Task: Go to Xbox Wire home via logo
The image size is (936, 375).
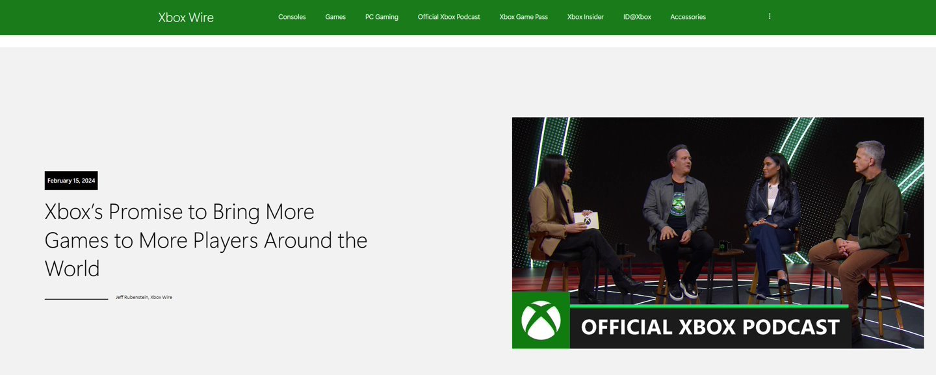Action: click(x=186, y=18)
